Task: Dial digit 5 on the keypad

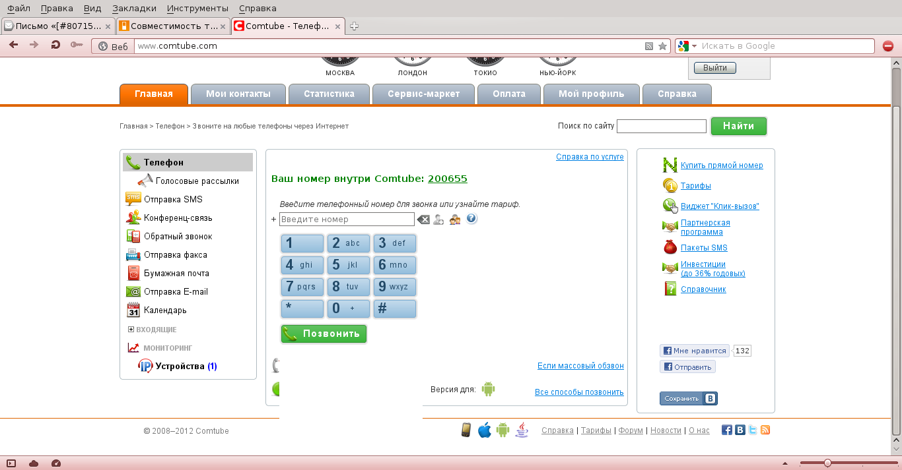Action: coord(349,265)
